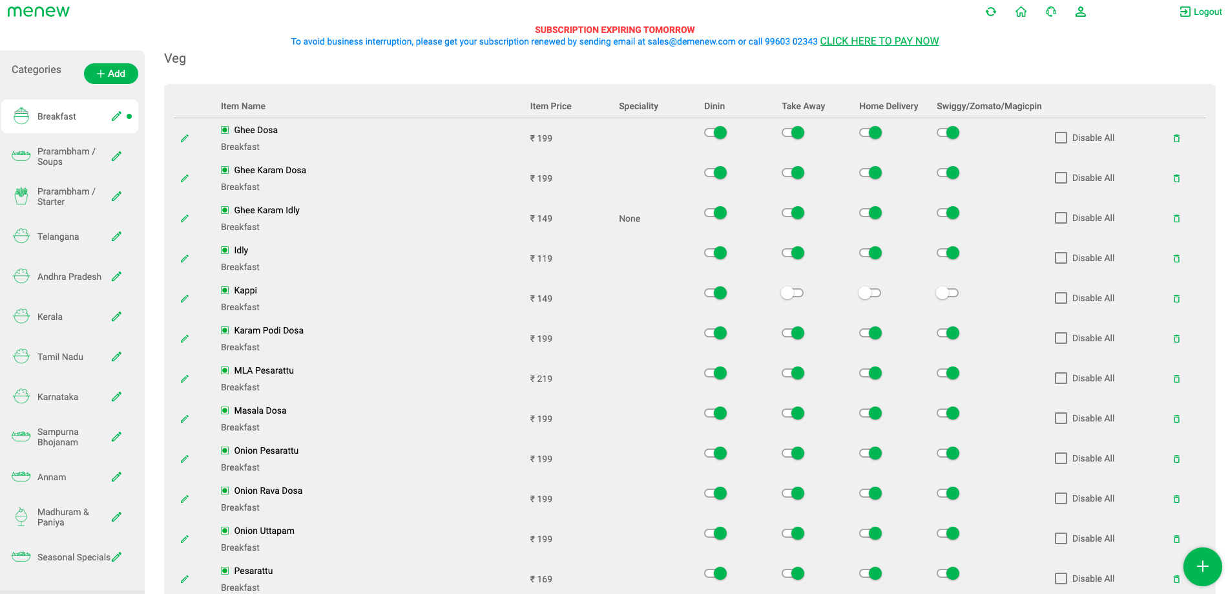1228x594 pixels.
Task: Delete the Kappi menu item
Action: point(1176,299)
